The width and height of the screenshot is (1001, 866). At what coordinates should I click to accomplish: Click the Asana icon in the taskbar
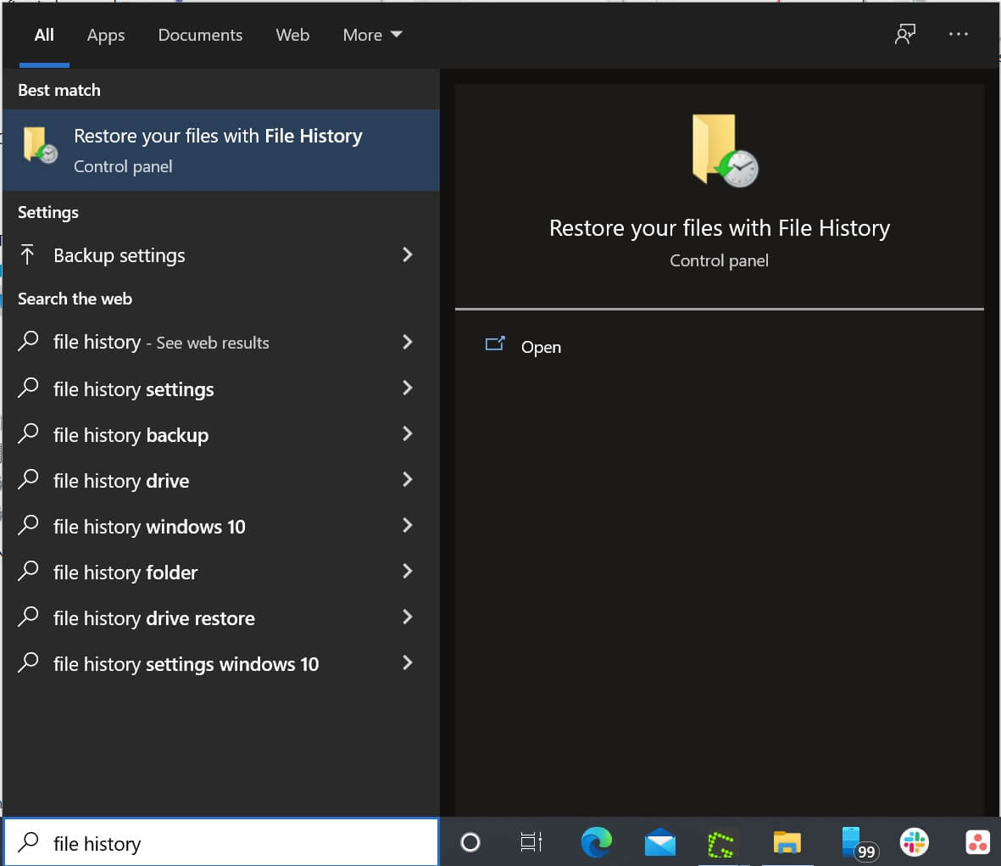(976, 842)
